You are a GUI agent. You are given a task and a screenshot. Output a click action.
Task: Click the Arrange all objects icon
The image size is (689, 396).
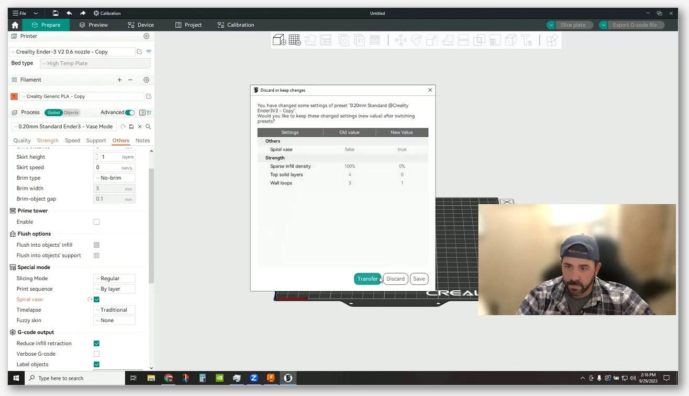click(326, 40)
